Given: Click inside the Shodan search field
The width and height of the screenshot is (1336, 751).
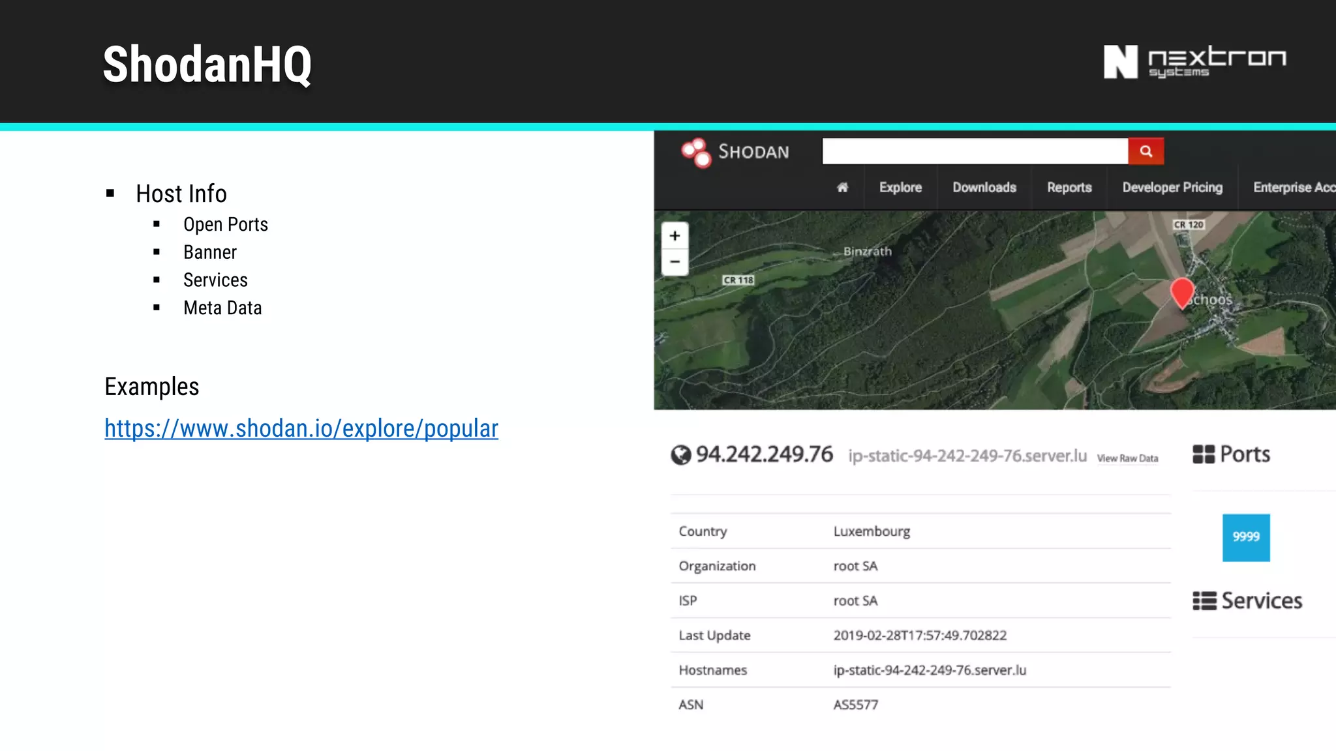Looking at the screenshot, I should (x=975, y=151).
